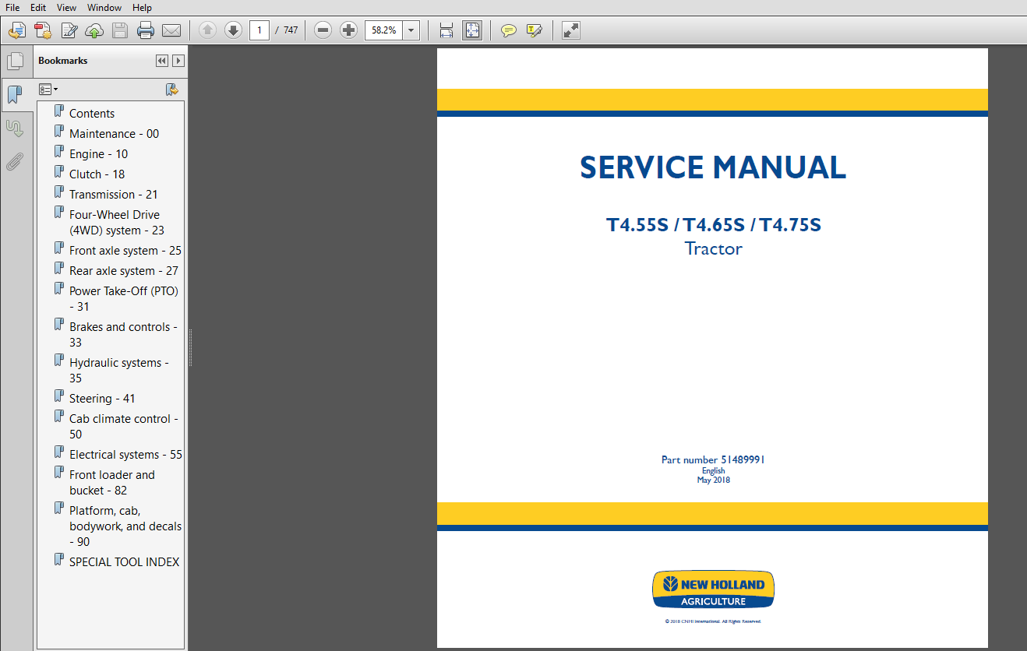Open the Window menu

(x=104, y=7)
